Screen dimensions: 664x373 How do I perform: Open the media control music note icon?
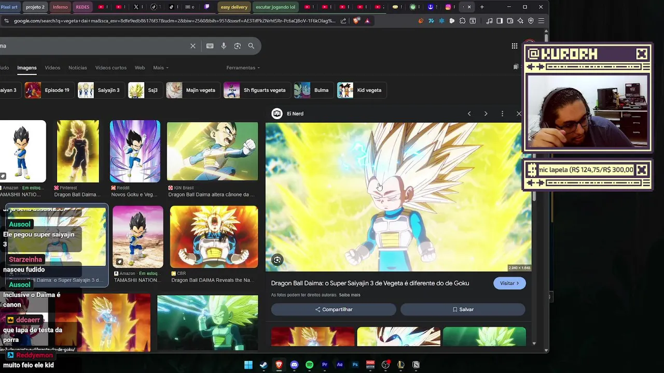tap(489, 21)
